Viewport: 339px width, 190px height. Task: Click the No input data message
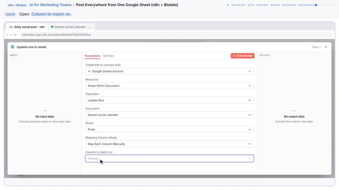coord(45,116)
